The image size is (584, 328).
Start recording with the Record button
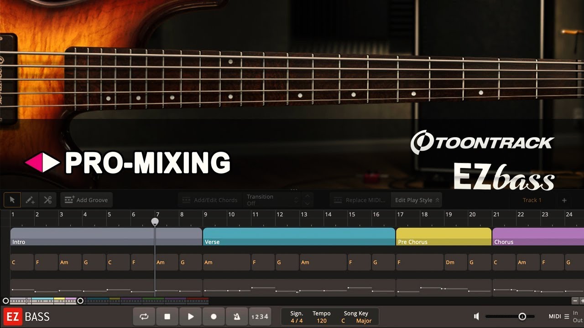(x=214, y=317)
